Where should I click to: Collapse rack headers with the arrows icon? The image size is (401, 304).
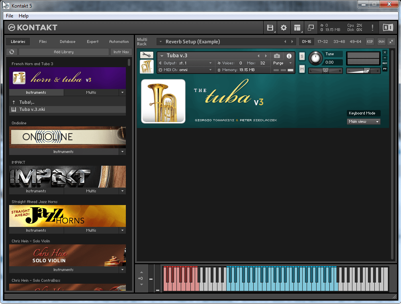tap(391, 42)
